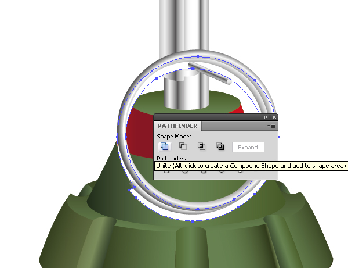Apply the Exclude shape mode icon

220,146
